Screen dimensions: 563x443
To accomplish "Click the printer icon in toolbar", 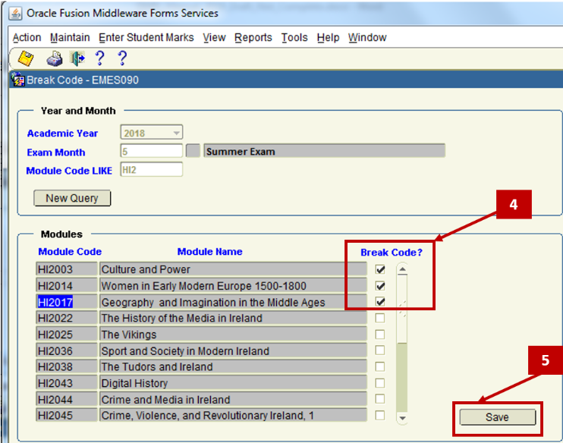I will (x=55, y=58).
